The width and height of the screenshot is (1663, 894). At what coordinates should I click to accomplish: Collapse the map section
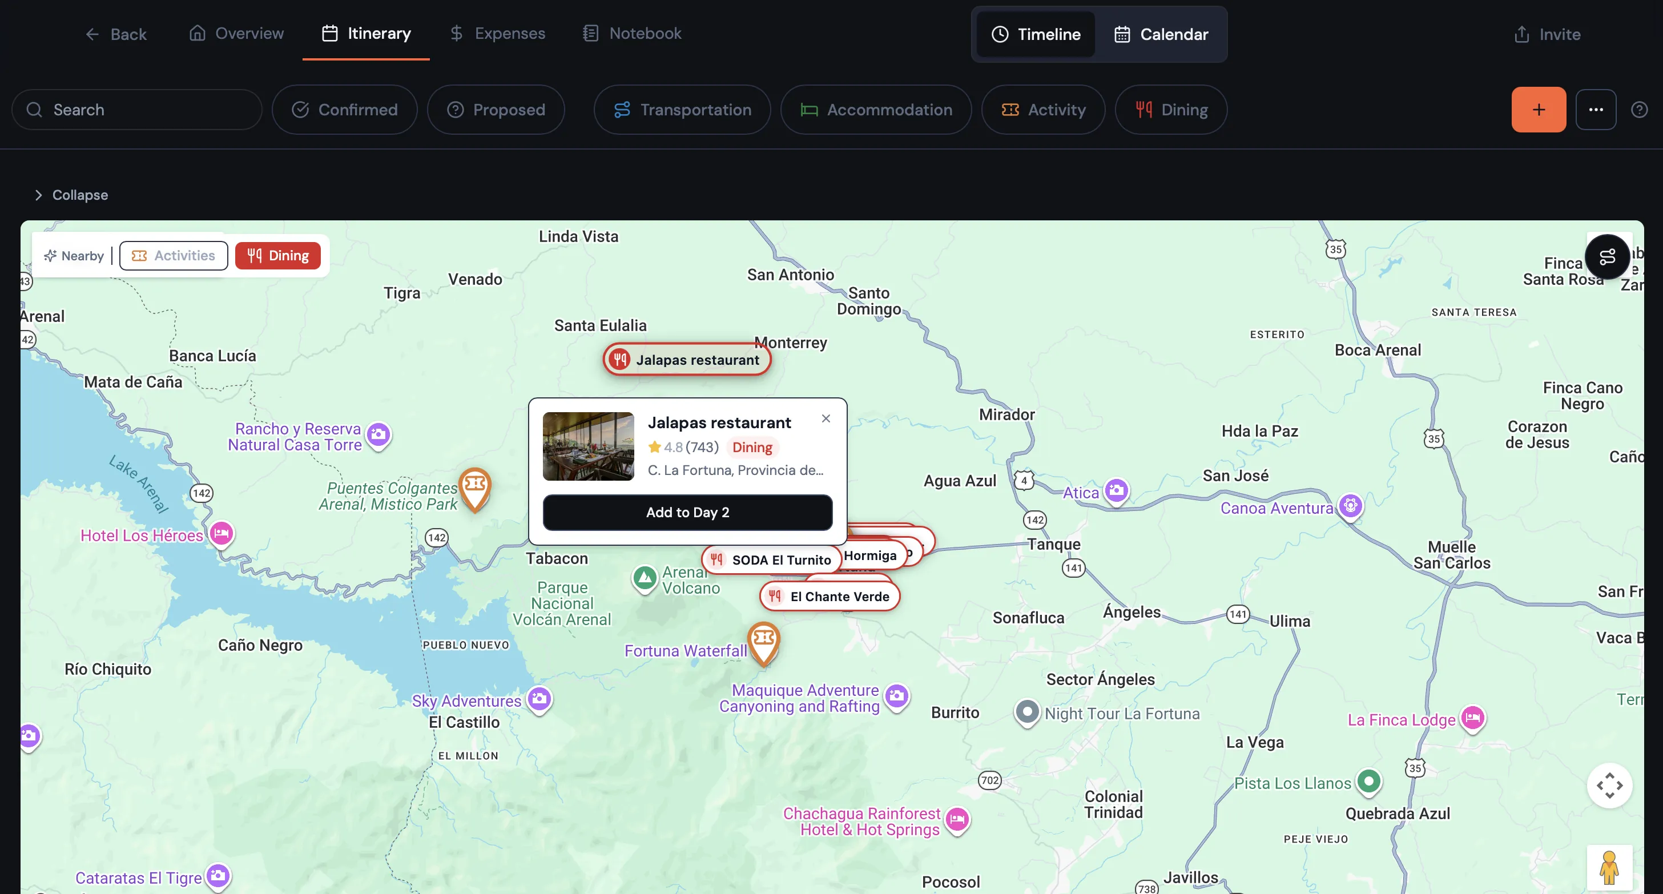(70, 195)
